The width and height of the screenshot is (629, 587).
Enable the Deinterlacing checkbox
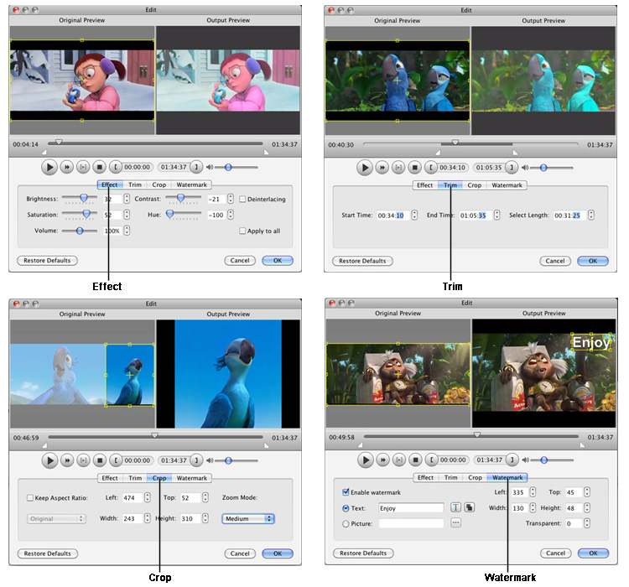242,199
